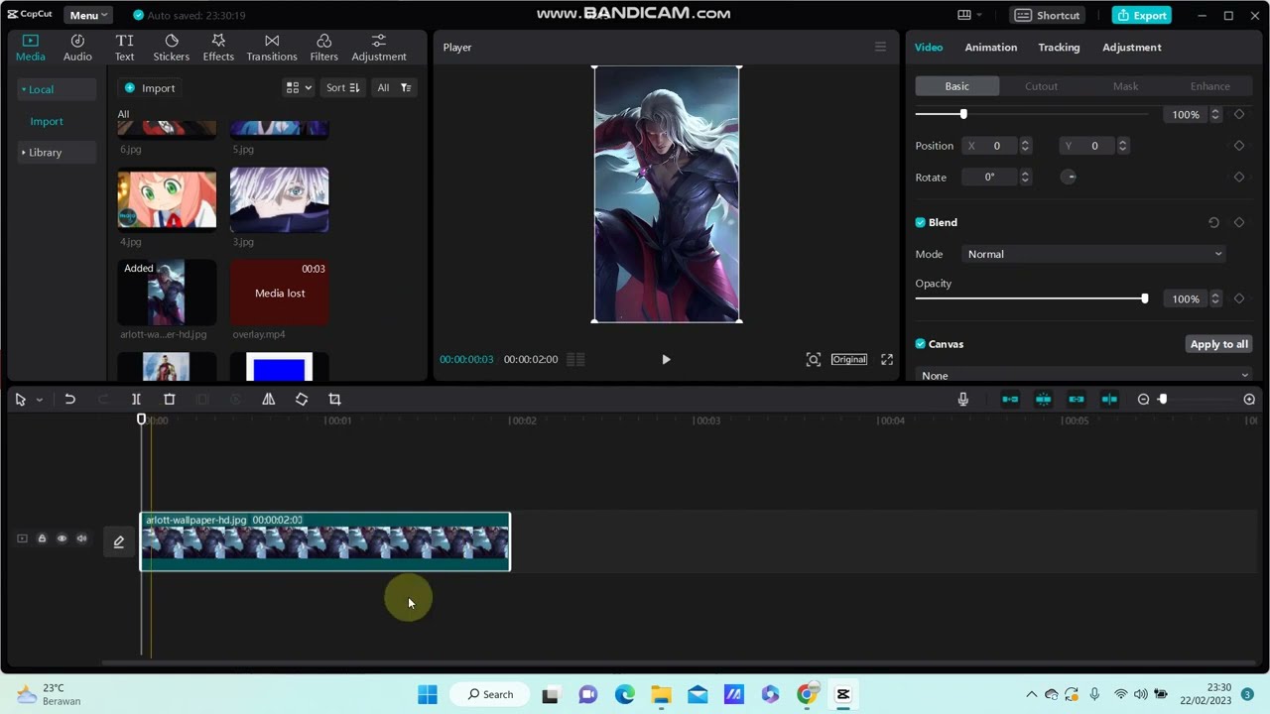
Task: Add a keyframe for Rotate
Action: point(1238,178)
